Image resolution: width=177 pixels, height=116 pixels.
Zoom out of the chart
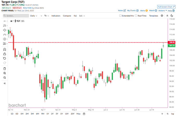(x=5, y=78)
